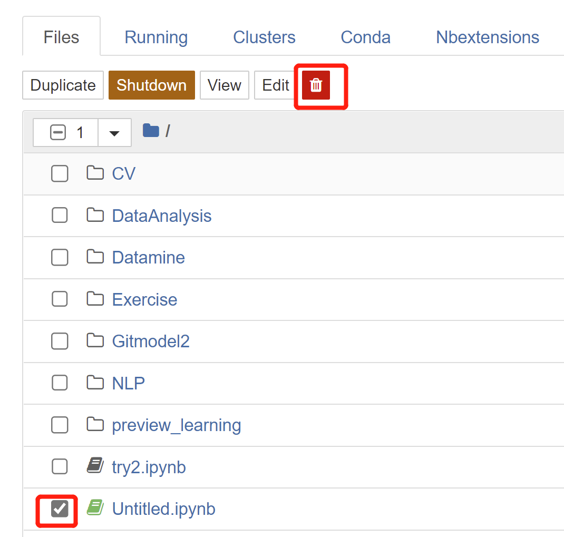
Task: Open the Datamine folder link
Action: click(148, 258)
